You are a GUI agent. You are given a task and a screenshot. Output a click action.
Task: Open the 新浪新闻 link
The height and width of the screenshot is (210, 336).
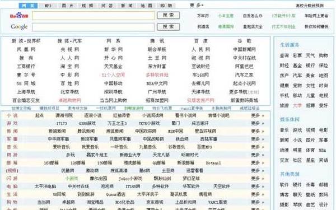click(x=57, y=131)
